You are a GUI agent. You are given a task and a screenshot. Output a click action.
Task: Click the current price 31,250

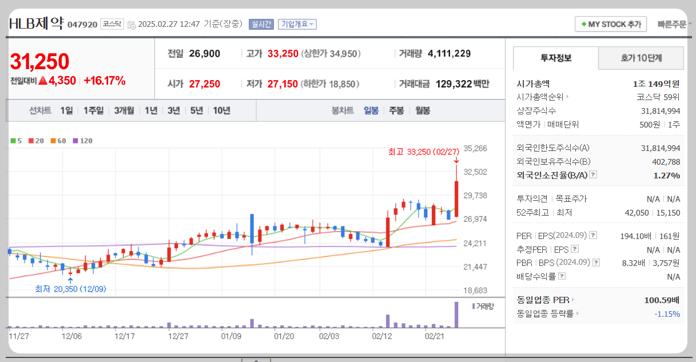tap(39, 61)
